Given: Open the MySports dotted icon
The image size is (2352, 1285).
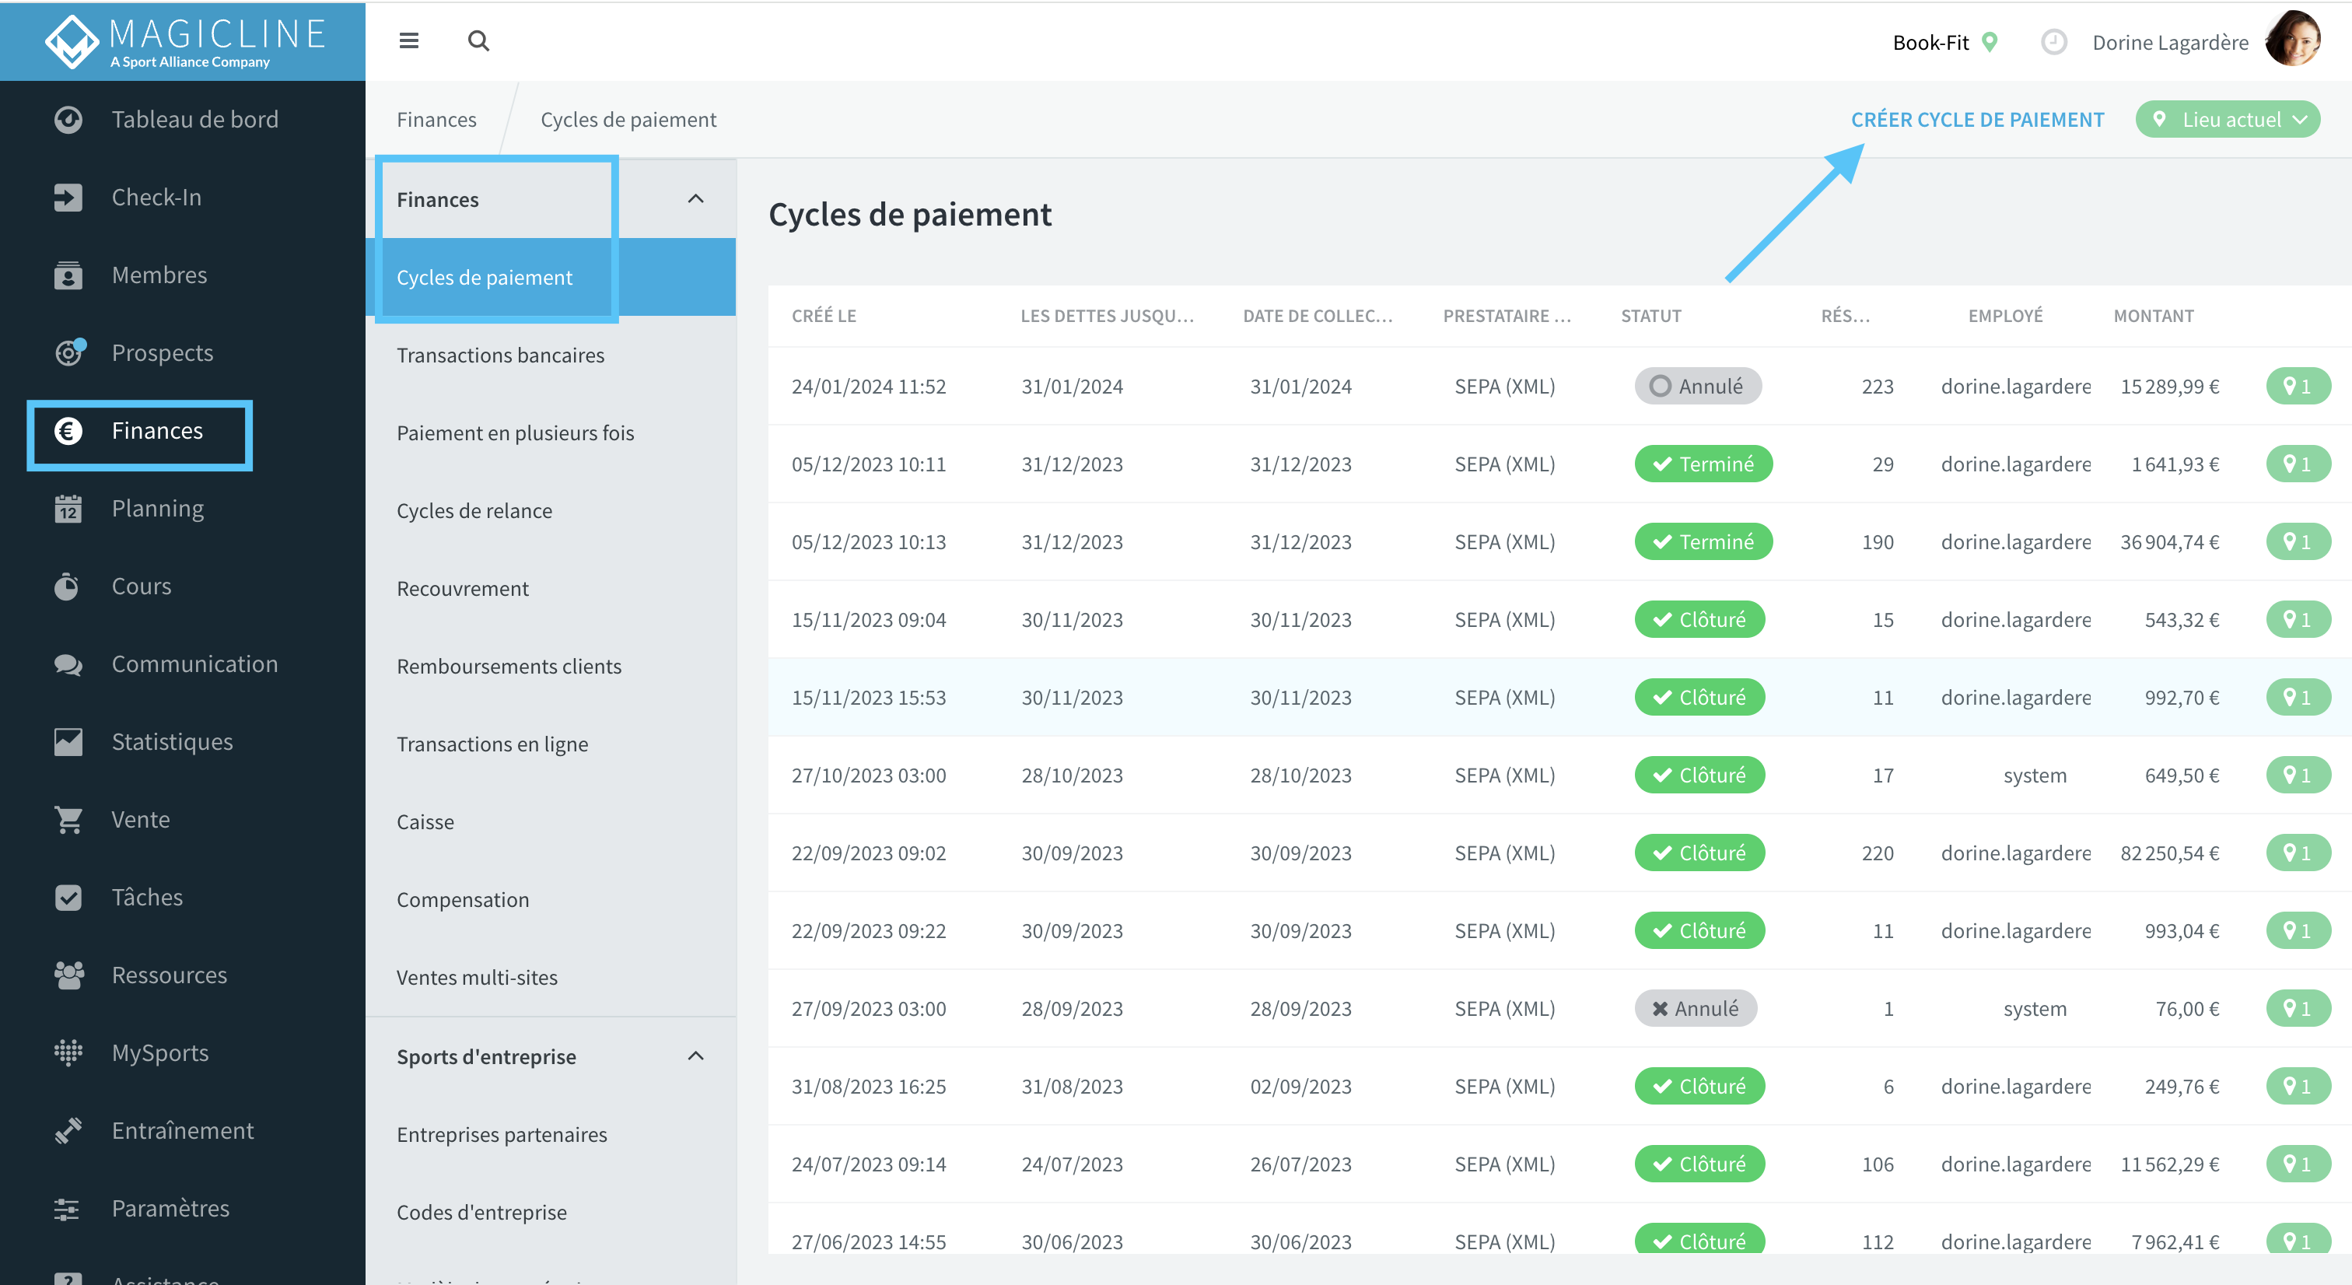Looking at the screenshot, I should pyautogui.click(x=68, y=1052).
